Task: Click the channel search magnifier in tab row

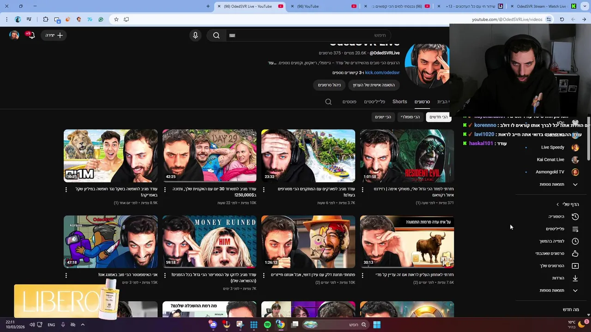Action: pos(328,101)
